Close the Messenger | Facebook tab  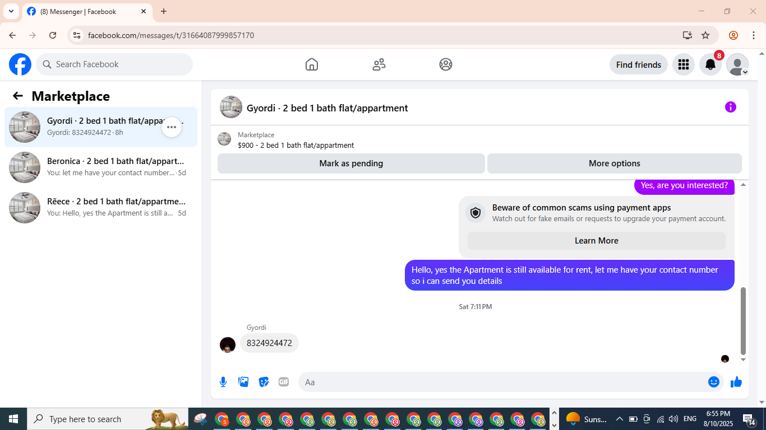click(144, 11)
